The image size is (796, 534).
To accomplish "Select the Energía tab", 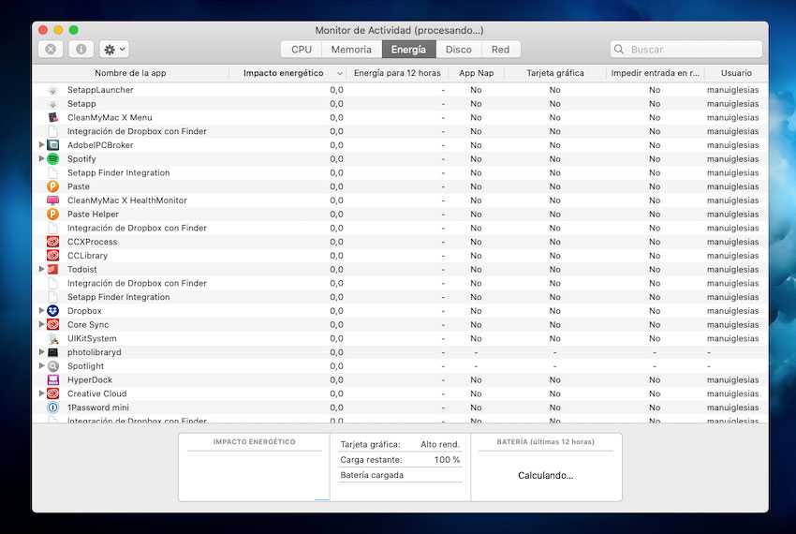I will point(408,50).
